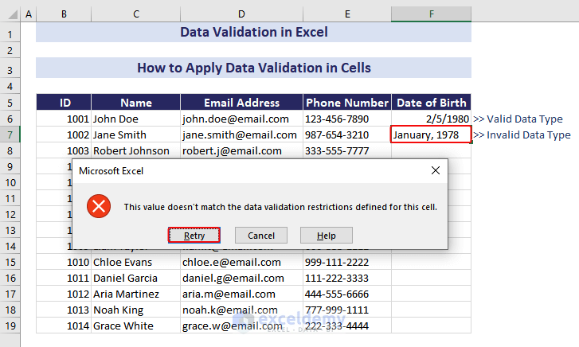
Task: Select column D header
Action: click(241, 14)
